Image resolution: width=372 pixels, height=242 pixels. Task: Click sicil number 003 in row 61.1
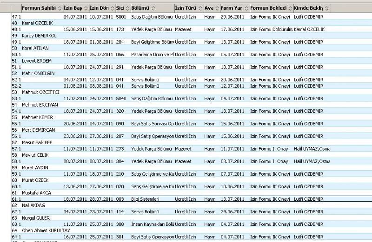coord(120,199)
